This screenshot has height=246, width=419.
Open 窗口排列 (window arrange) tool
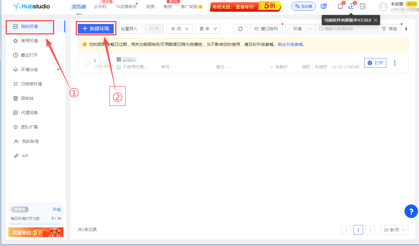pyautogui.click(x=266, y=28)
